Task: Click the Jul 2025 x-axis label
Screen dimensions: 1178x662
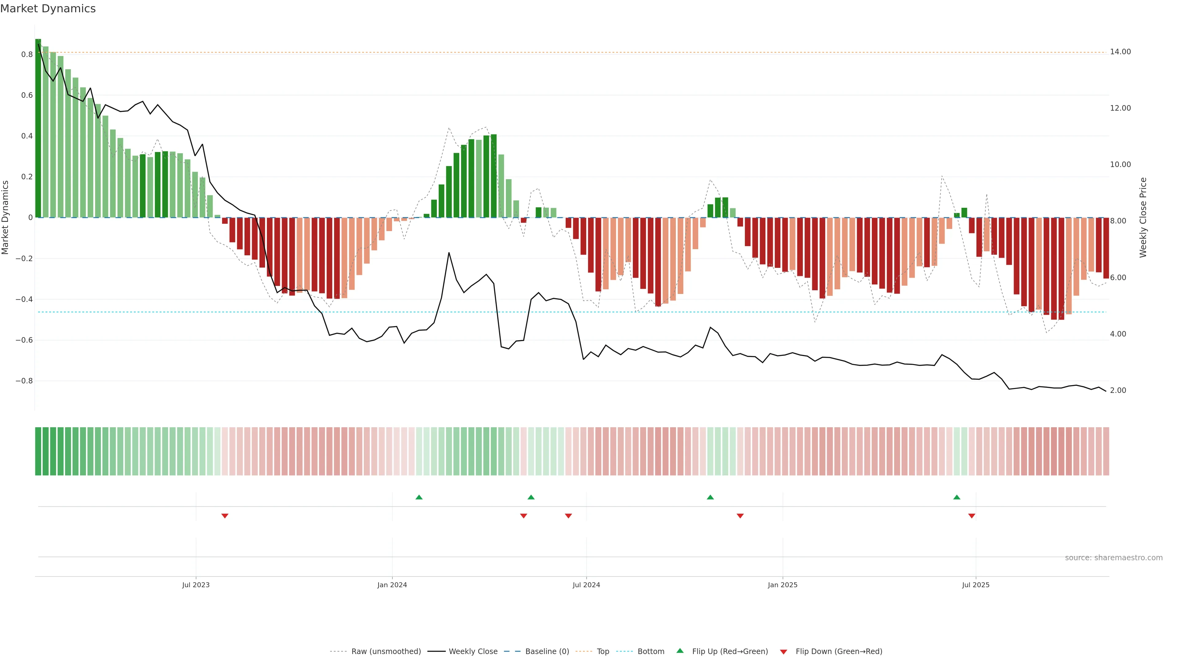Action: [976, 585]
